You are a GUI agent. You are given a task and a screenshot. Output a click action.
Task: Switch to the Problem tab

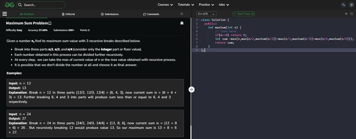pyautogui.click(x=27, y=14)
